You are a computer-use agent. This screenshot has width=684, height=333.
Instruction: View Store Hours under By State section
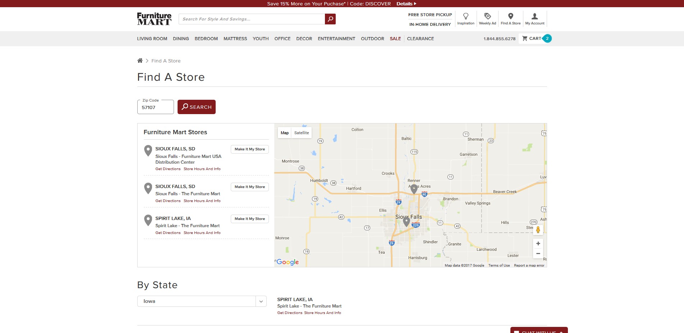coord(322,313)
